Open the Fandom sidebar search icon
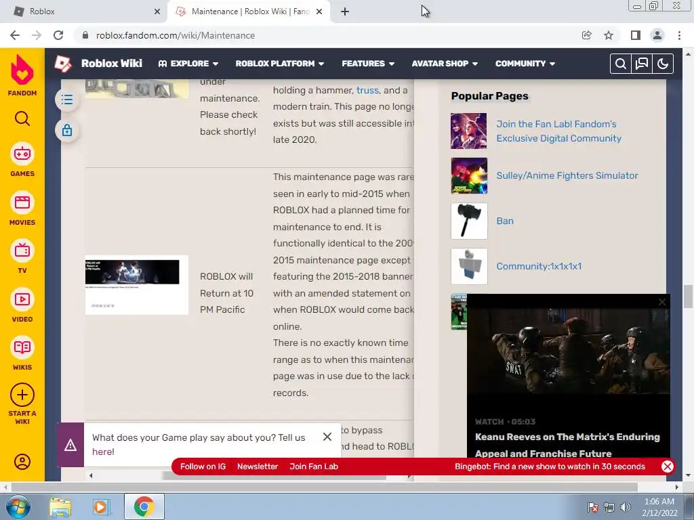Viewport: 694px width, 520px height. (x=22, y=118)
